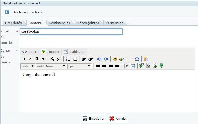Open the text color palette
198x124 pixels.
[x=115, y=59]
